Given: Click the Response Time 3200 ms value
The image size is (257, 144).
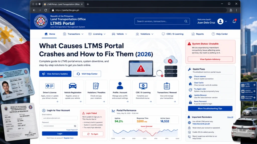Looking at the screenshot, I should pyautogui.click(x=142, y=121).
